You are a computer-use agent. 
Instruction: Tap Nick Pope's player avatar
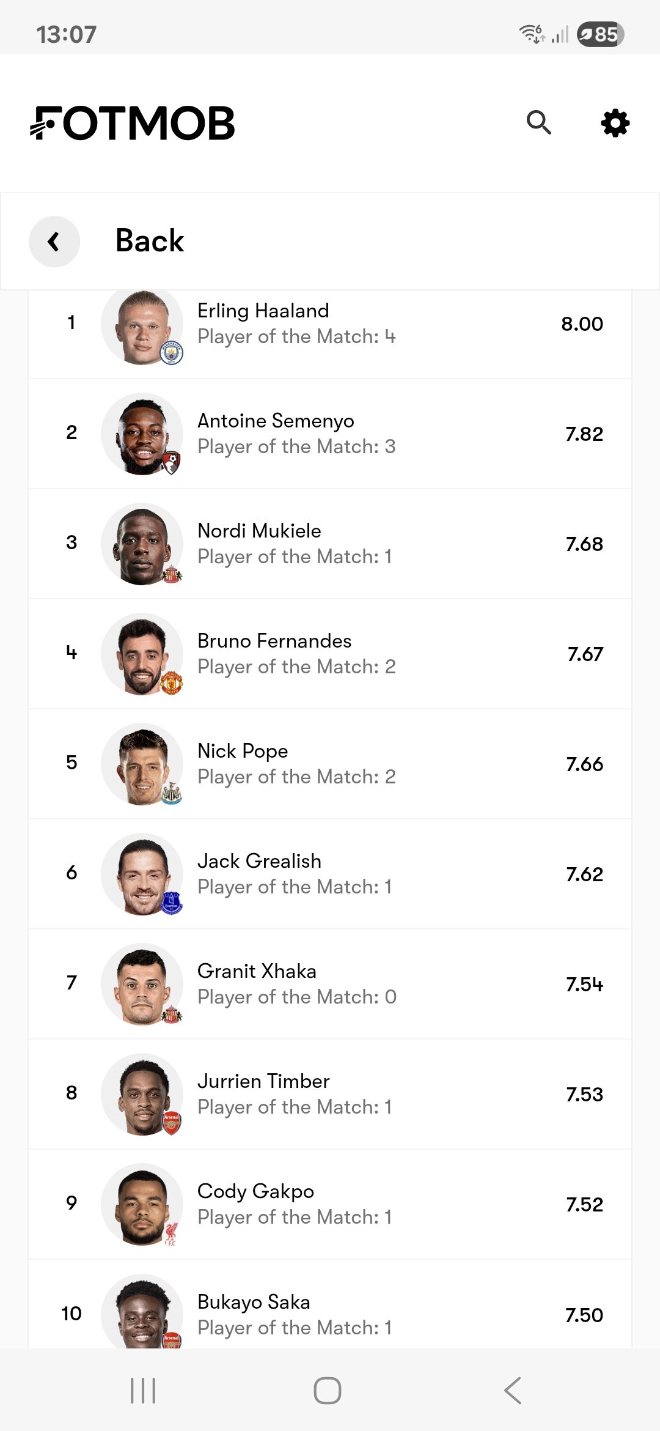click(x=142, y=764)
